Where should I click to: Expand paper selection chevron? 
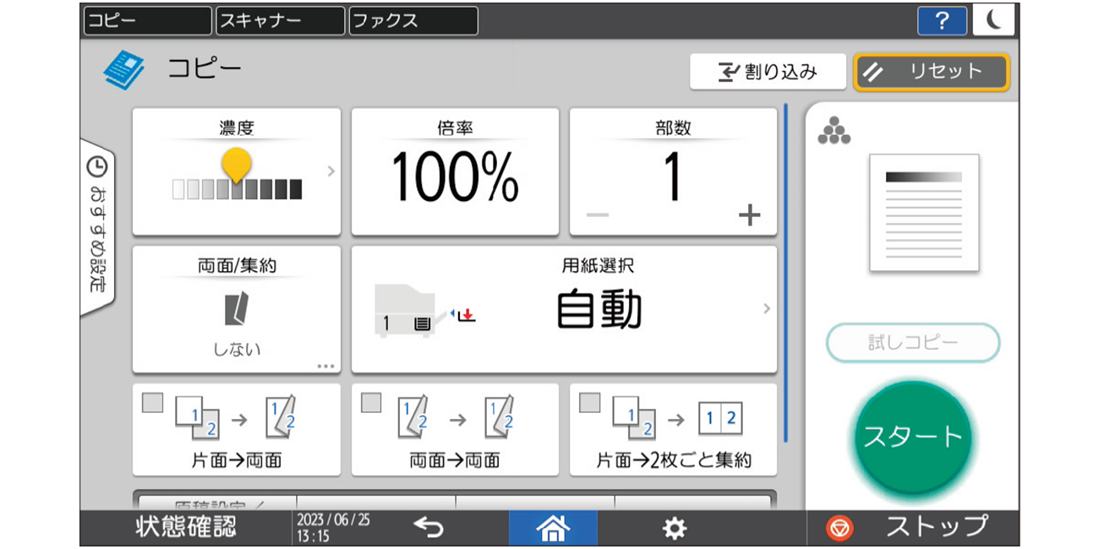click(767, 308)
